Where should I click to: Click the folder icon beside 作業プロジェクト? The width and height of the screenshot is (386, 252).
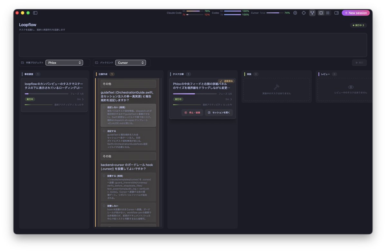pyautogui.click(x=23, y=63)
